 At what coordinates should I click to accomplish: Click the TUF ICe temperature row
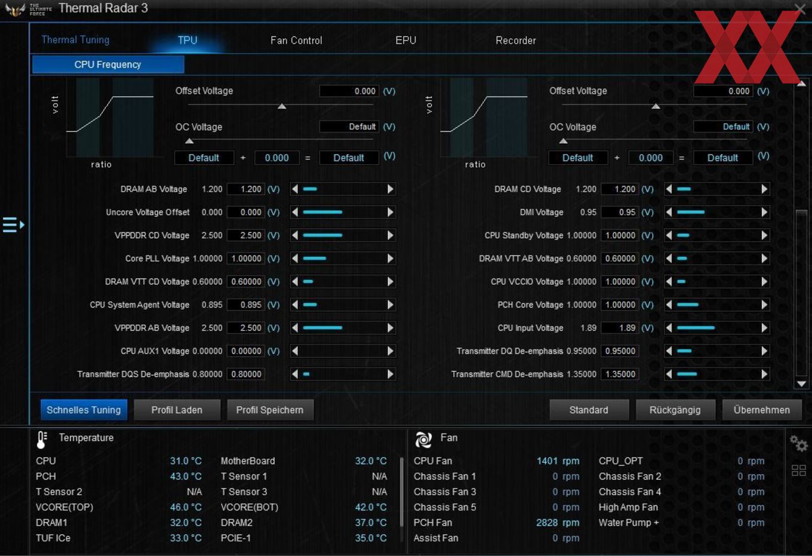click(119, 538)
